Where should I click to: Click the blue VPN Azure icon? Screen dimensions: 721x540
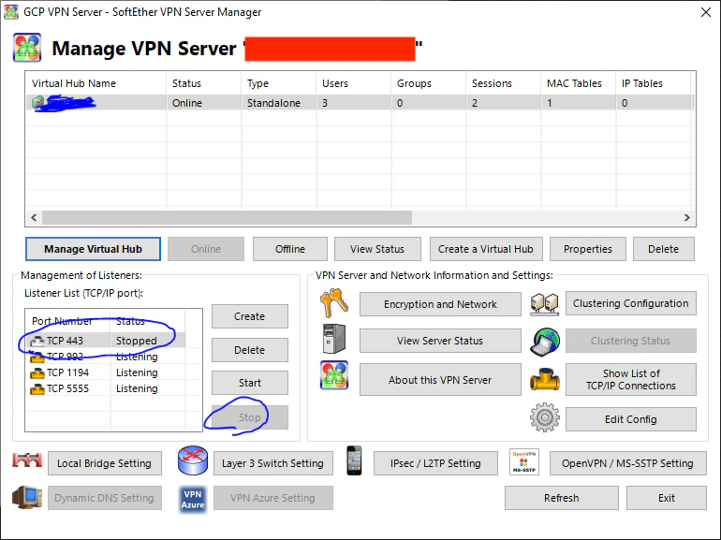tap(193, 500)
